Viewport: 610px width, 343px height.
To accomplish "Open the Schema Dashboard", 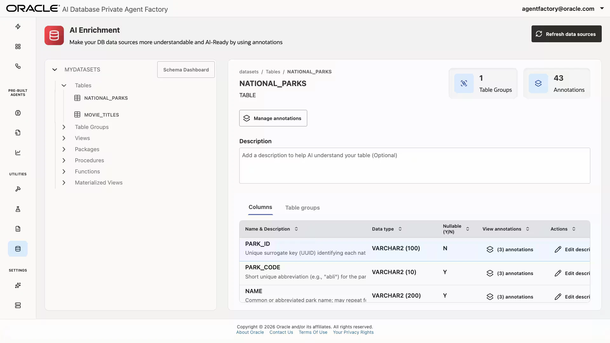I will point(186,70).
